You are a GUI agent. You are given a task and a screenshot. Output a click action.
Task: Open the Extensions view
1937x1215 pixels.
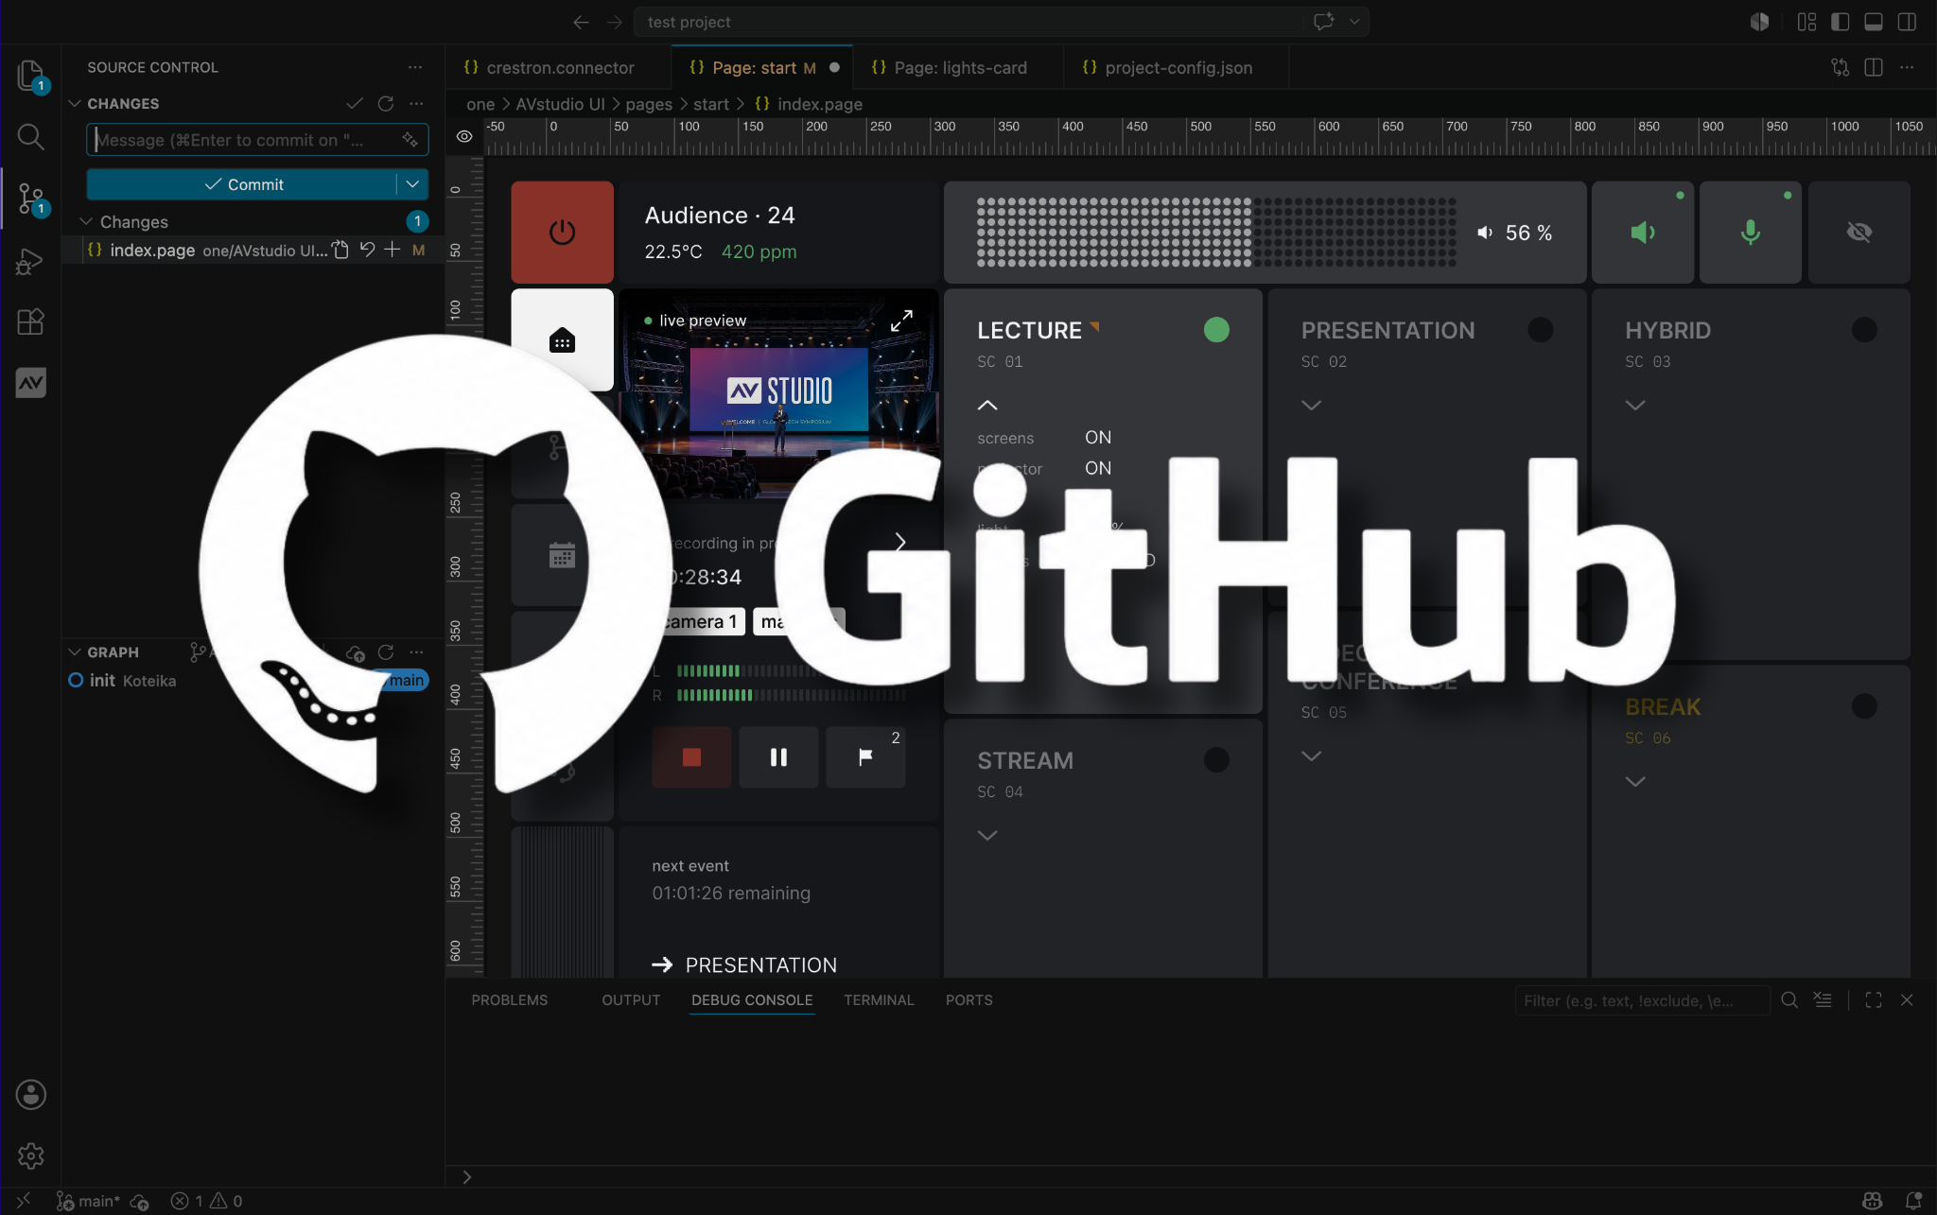pyautogui.click(x=30, y=321)
